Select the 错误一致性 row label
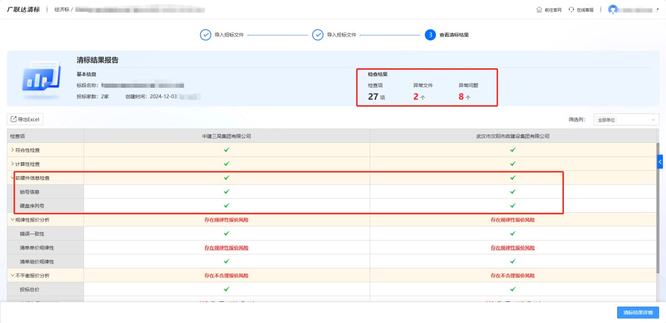This screenshot has height=323, width=666. (32, 234)
